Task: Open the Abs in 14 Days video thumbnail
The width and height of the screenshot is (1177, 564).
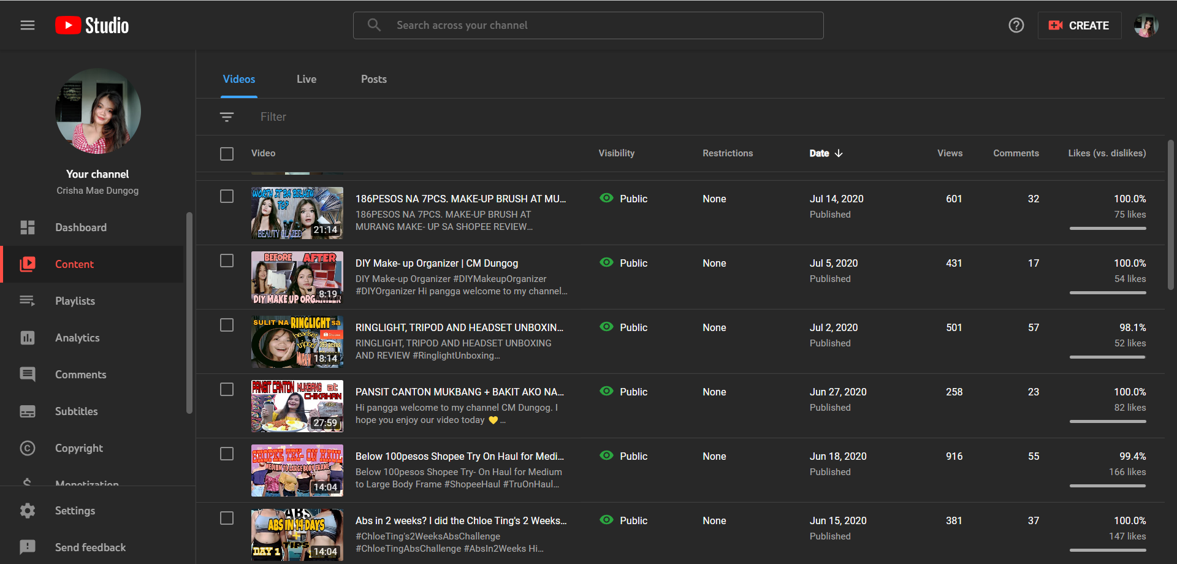Action: [297, 535]
